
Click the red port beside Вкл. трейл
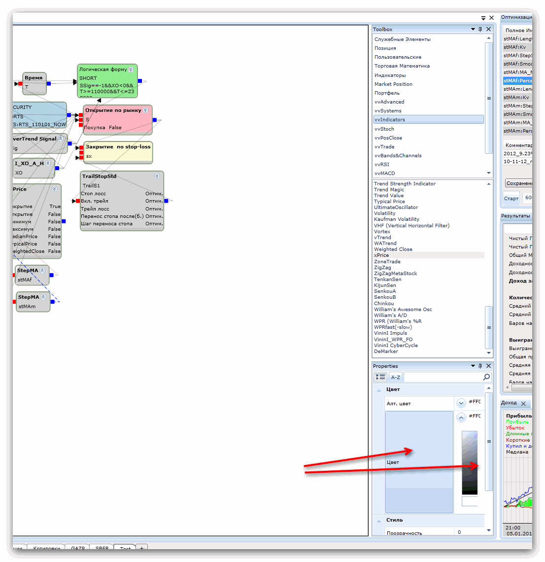point(78,201)
